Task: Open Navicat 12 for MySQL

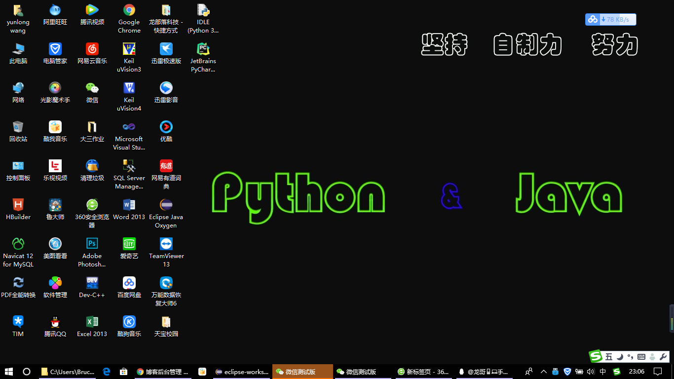Action: tap(18, 253)
